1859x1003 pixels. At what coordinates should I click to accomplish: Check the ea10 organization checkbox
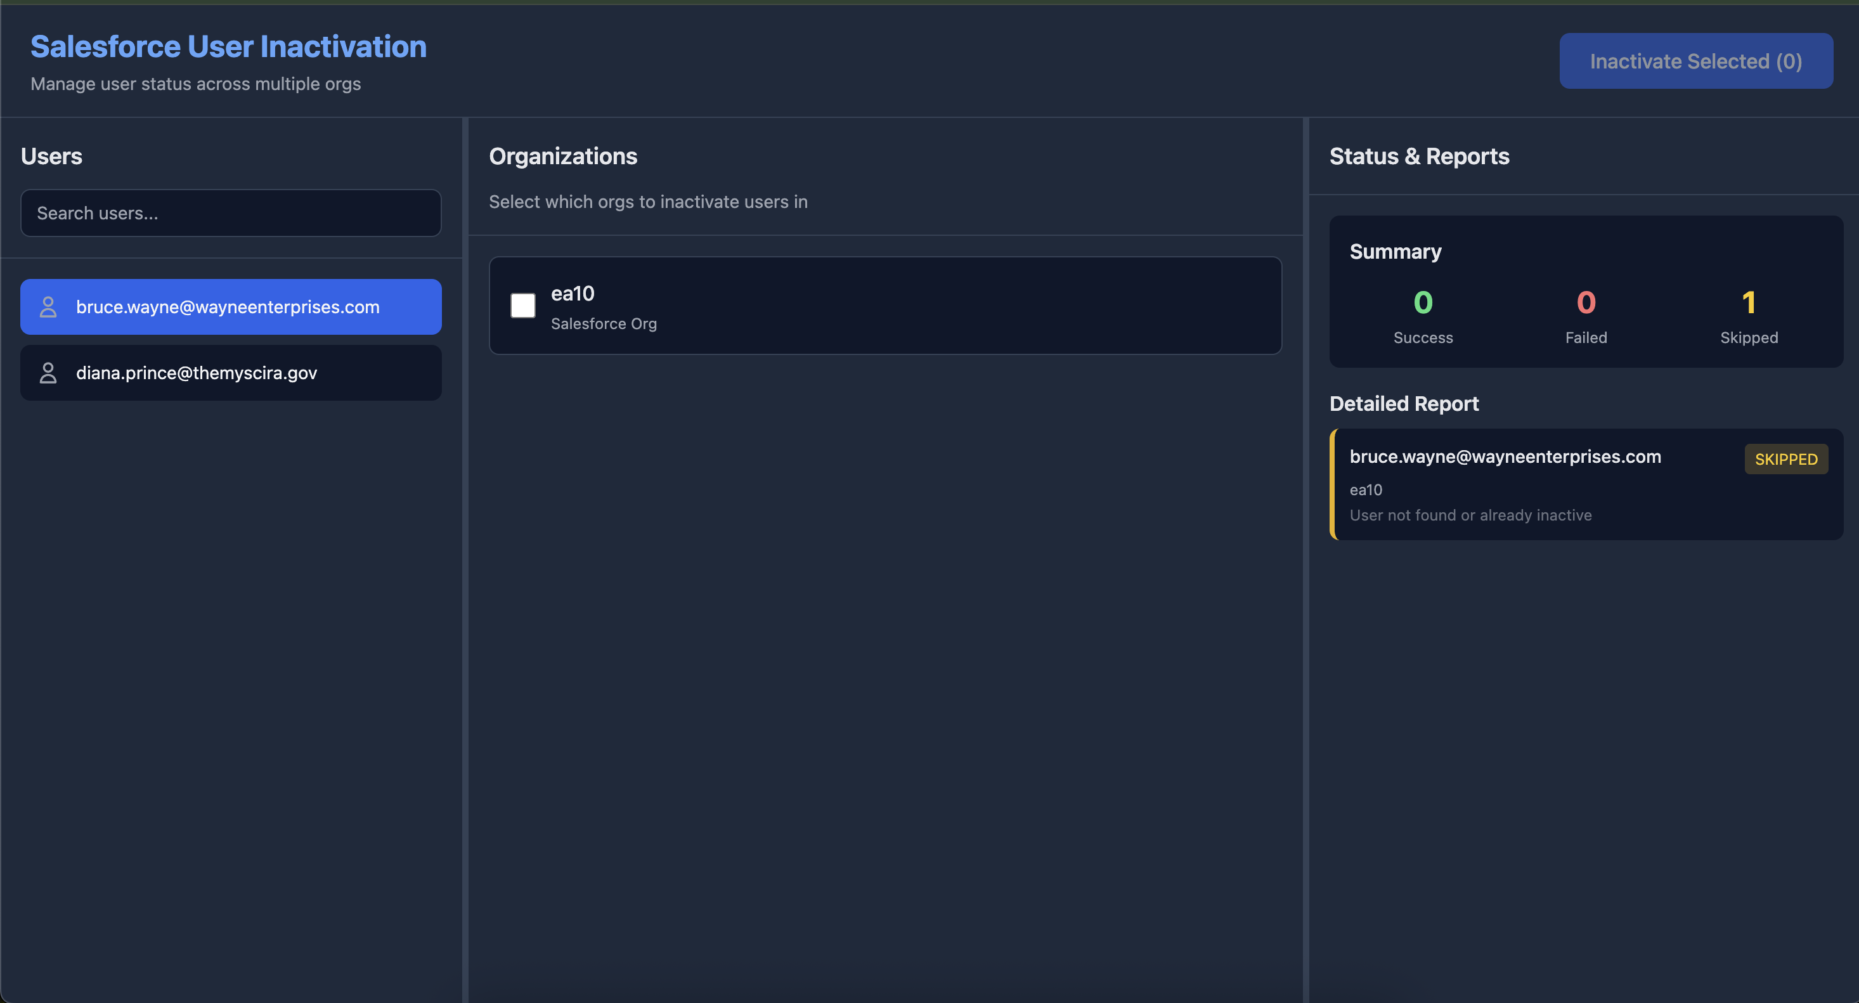pyautogui.click(x=522, y=305)
